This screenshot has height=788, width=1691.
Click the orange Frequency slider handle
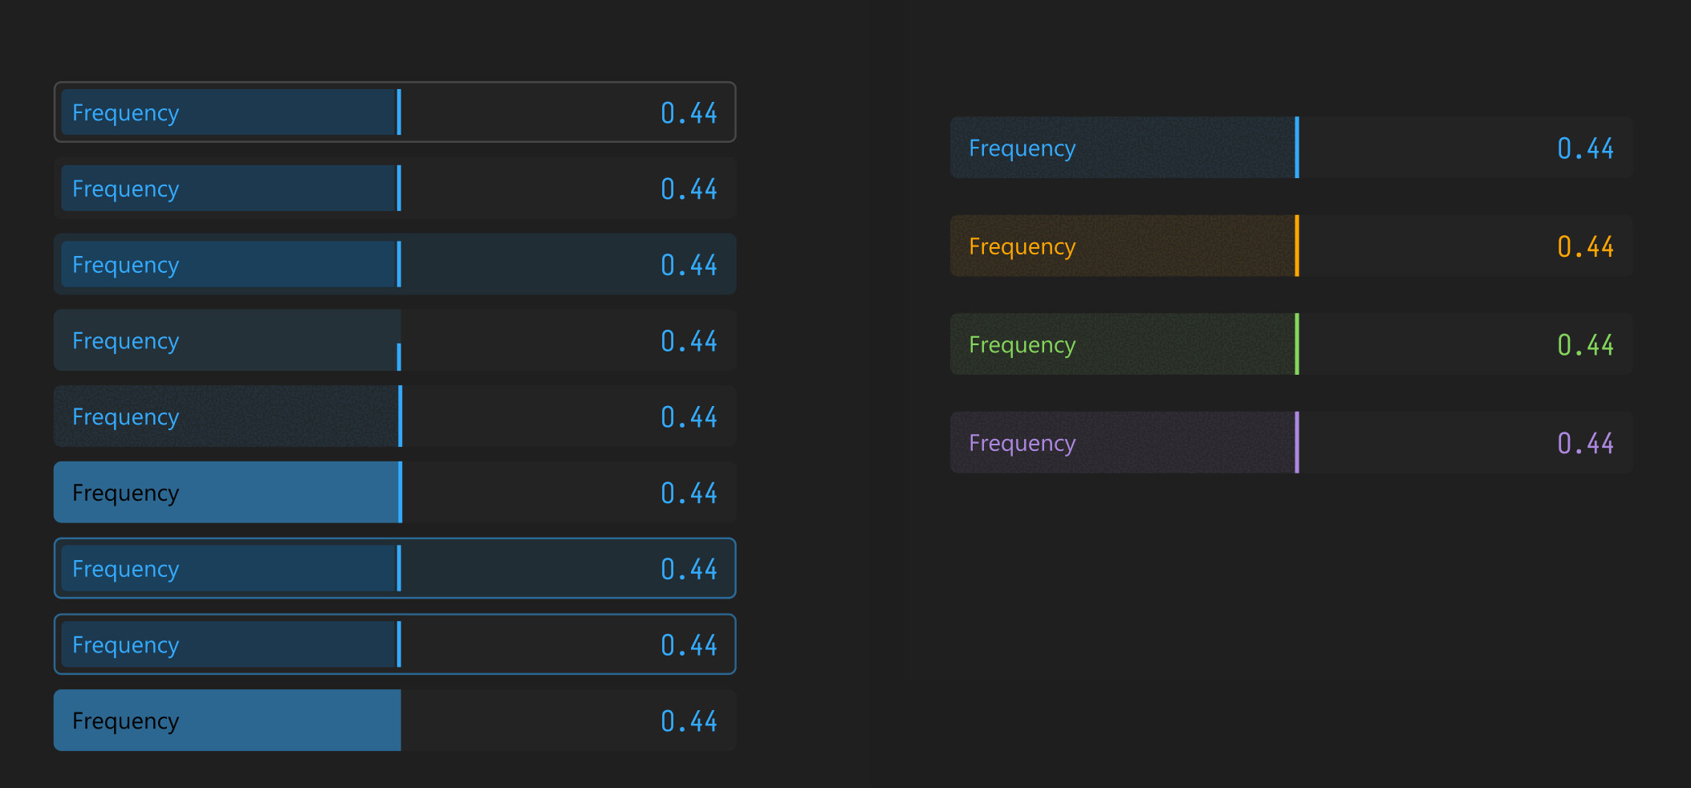point(1296,246)
